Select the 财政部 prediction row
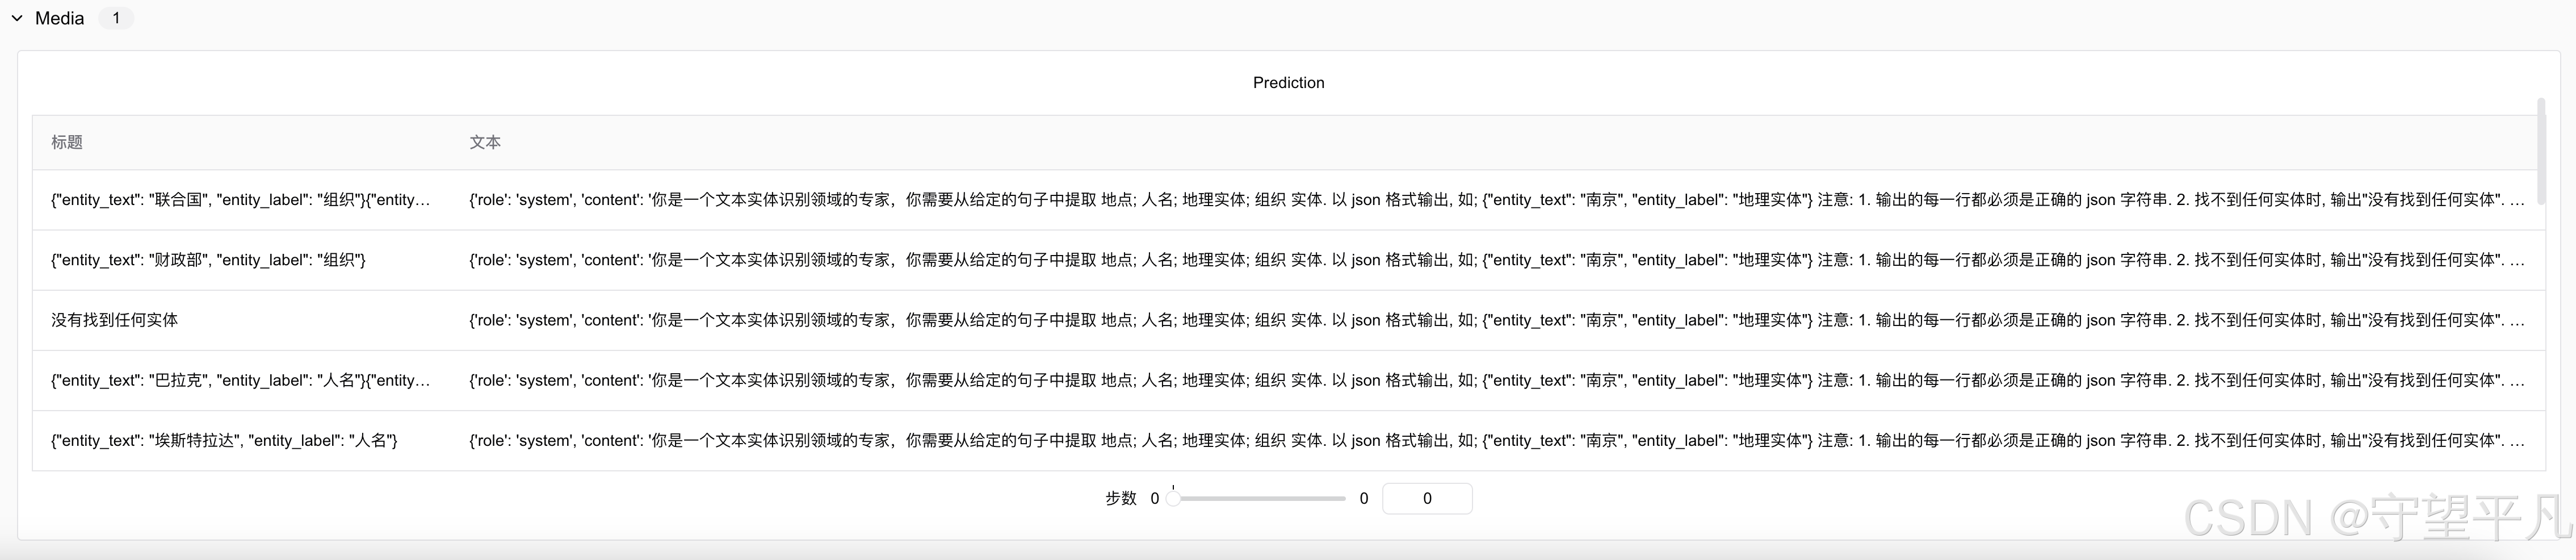Image resolution: width=2576 pixels, height=560 pixels. point(240,260)
